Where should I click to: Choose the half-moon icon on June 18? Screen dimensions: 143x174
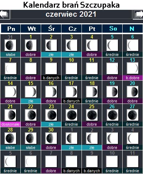pos(92,92)
